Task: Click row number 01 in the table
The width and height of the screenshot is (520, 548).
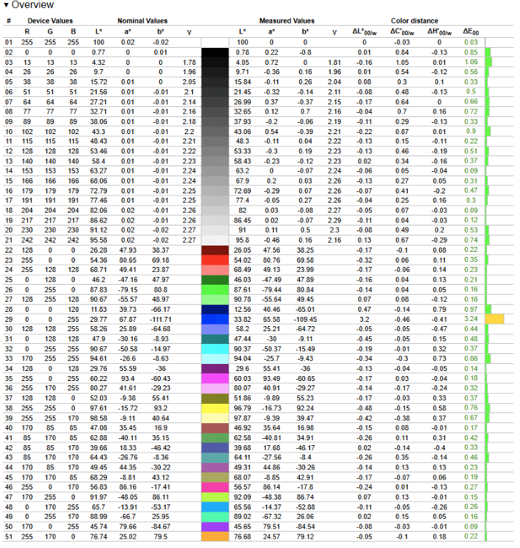Action: coord(9,43)
